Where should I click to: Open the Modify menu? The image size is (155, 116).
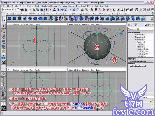pyautogui.click(x=15, y=6)
